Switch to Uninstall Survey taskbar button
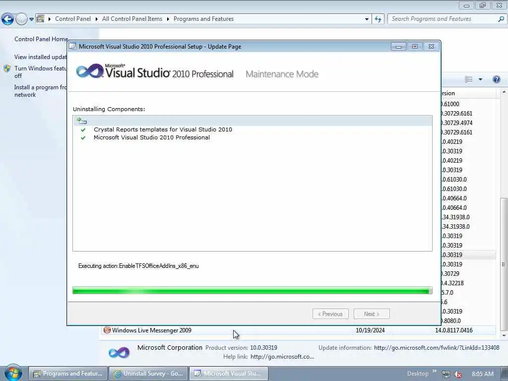The width and height of the screenshot is (508, 381). [148, 374]
